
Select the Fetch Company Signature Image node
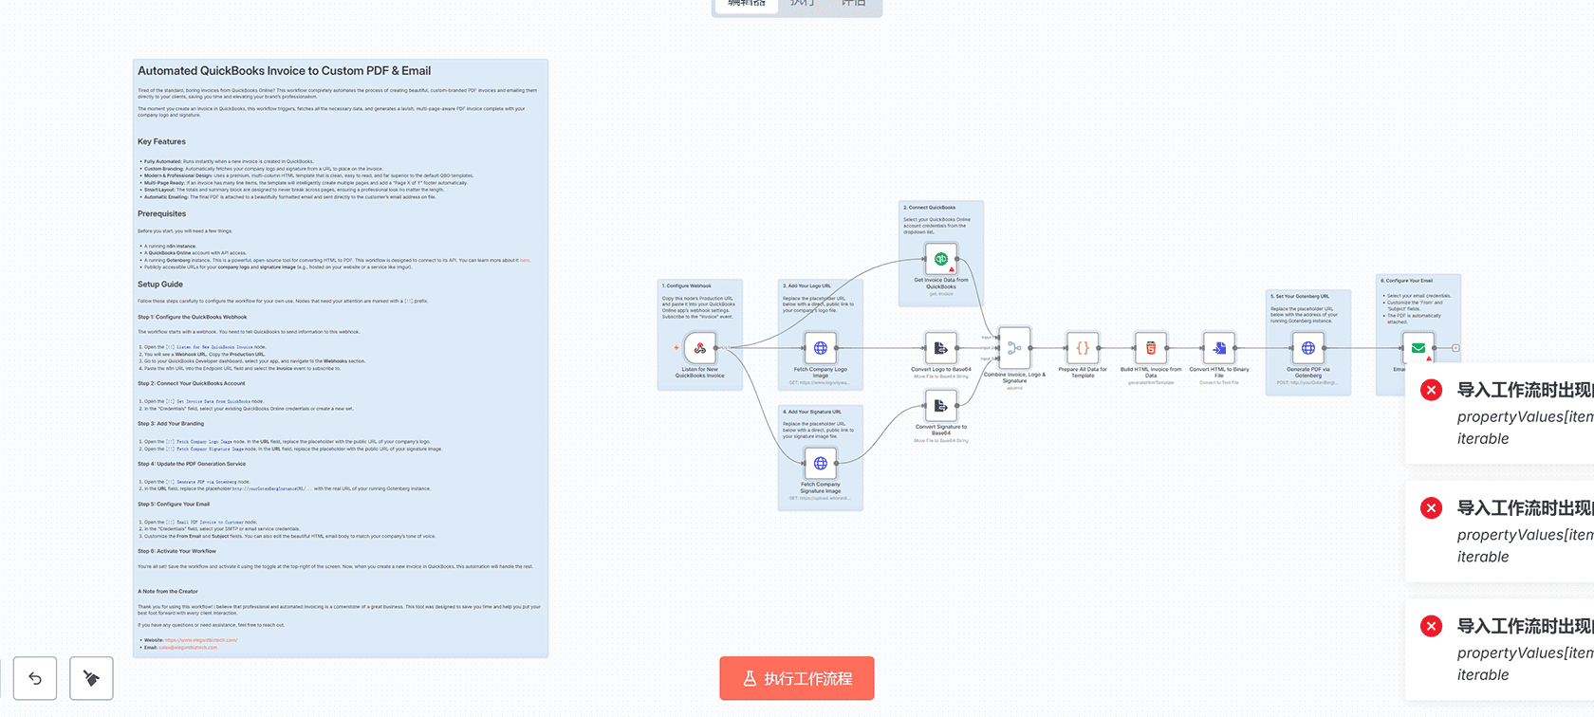click(x=821, y=464)
